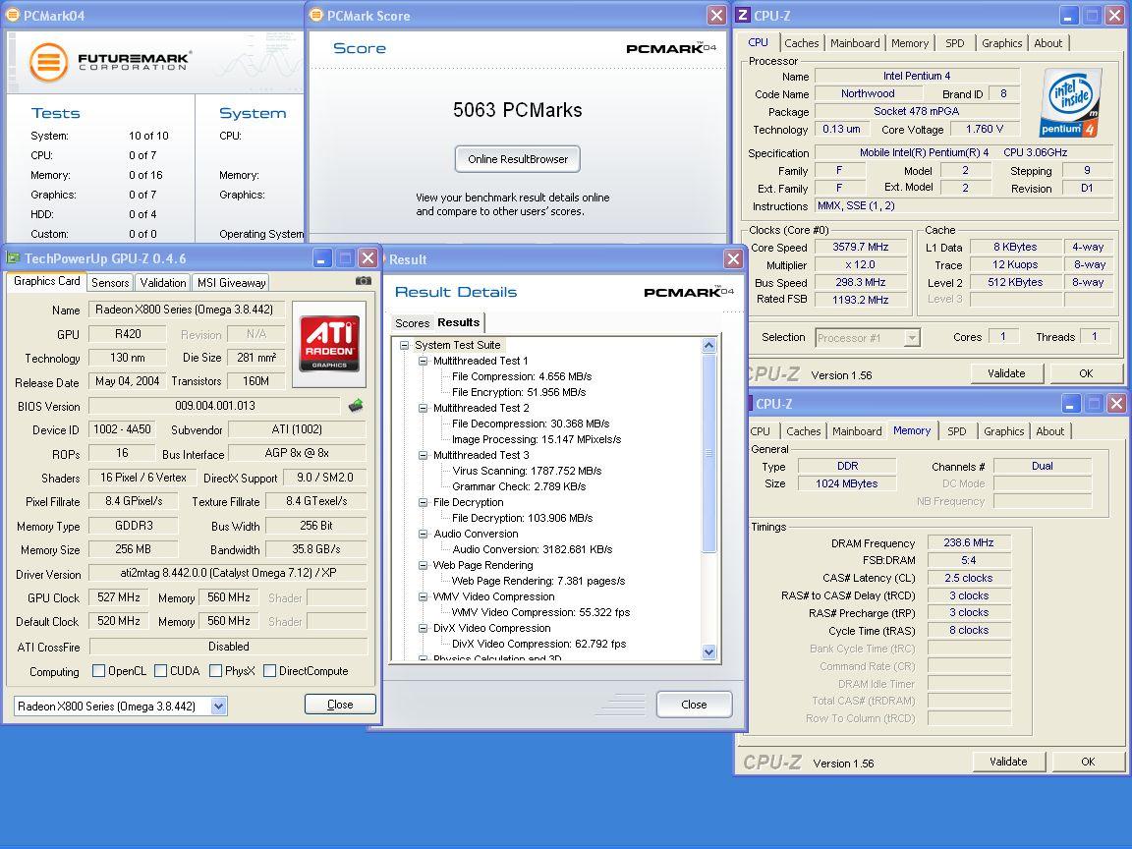Switch to the Scores tab in Result Details
This screenshot has width=1132, height=849.
coord(413,323)
